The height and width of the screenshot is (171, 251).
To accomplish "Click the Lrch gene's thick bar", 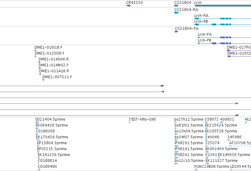I will coord(223,6).
